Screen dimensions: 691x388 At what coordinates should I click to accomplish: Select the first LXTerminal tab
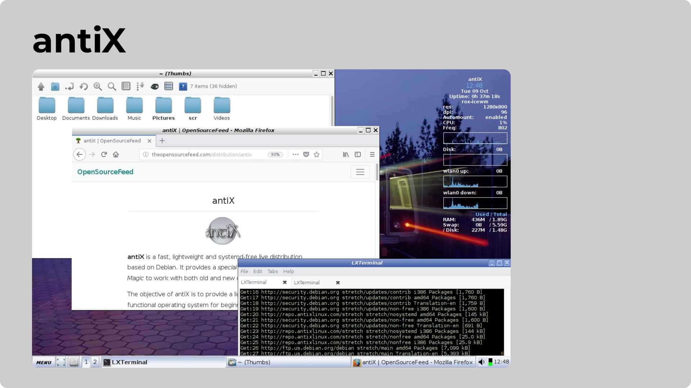[265, 282]
